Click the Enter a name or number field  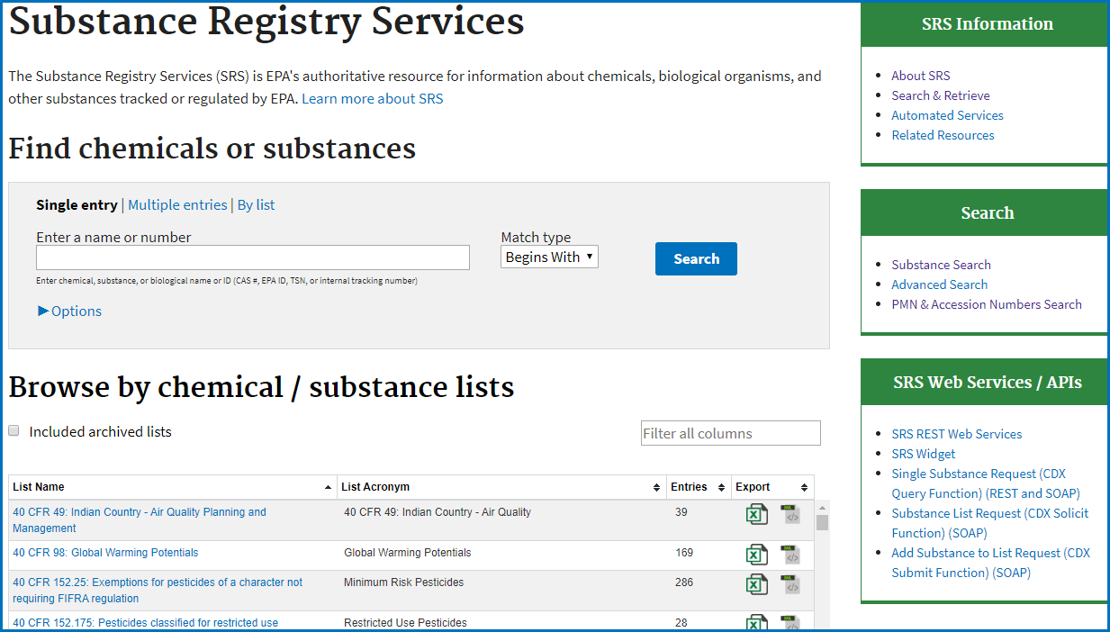(x=253, y=258)
